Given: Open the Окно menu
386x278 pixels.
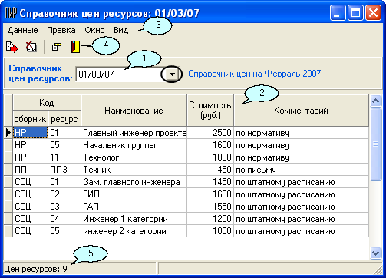Looking at the screenshot, I should point(94,30).
